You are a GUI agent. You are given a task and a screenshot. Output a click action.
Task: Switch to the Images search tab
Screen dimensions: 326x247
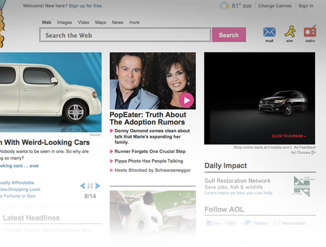(65, 22)
